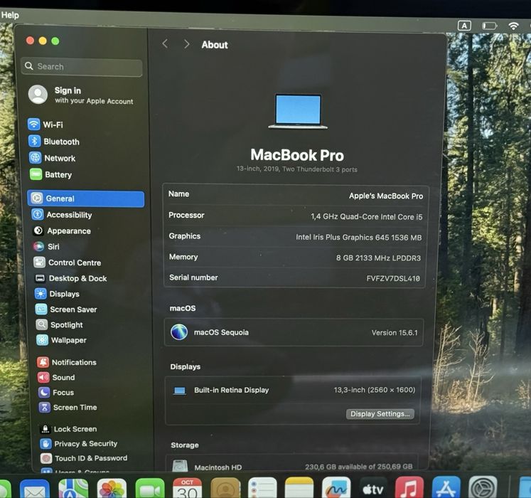The height and width of the screenshot is (498, 531).
Task: Open Appearance settings
Action: pos(62,231)
